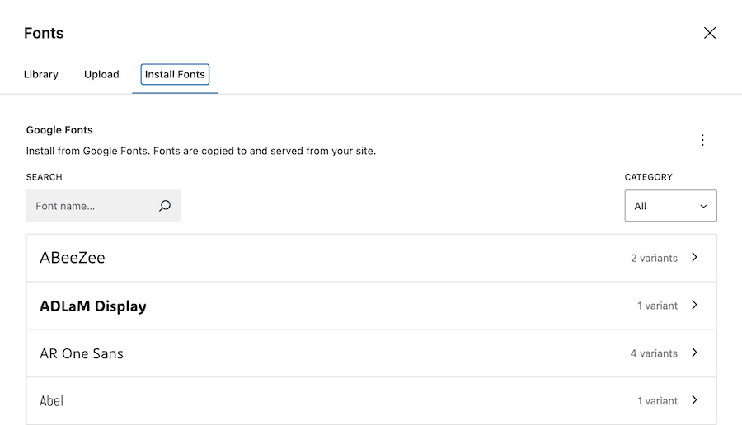The width and height of the screenshot is (742, 425).
Task: Open Google Fonts options kebab menu
Action: [x=702, y=140]
